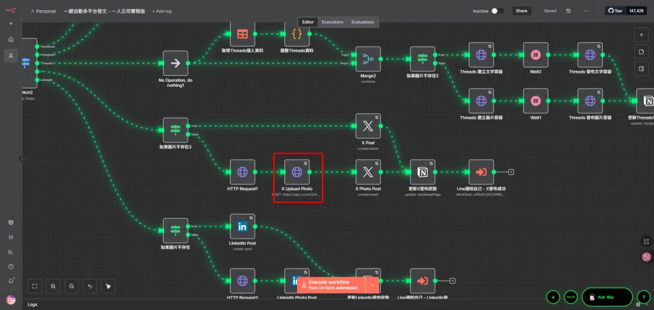Click the undo canvas button

pos(89,286)
